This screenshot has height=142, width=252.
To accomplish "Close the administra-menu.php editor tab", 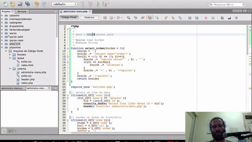I will point(90,11).
